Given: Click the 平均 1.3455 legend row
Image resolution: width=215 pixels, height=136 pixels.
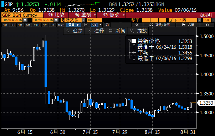Looking at the screenshot, I should 162,53.
